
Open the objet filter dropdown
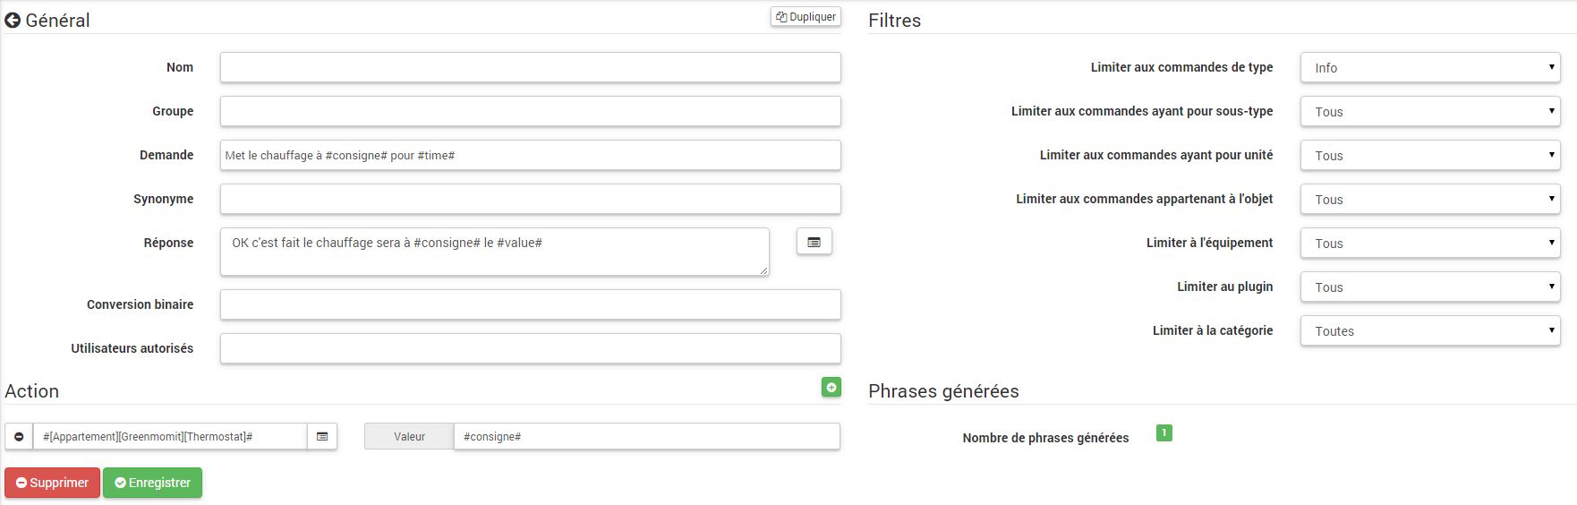tap(1429, 200)
